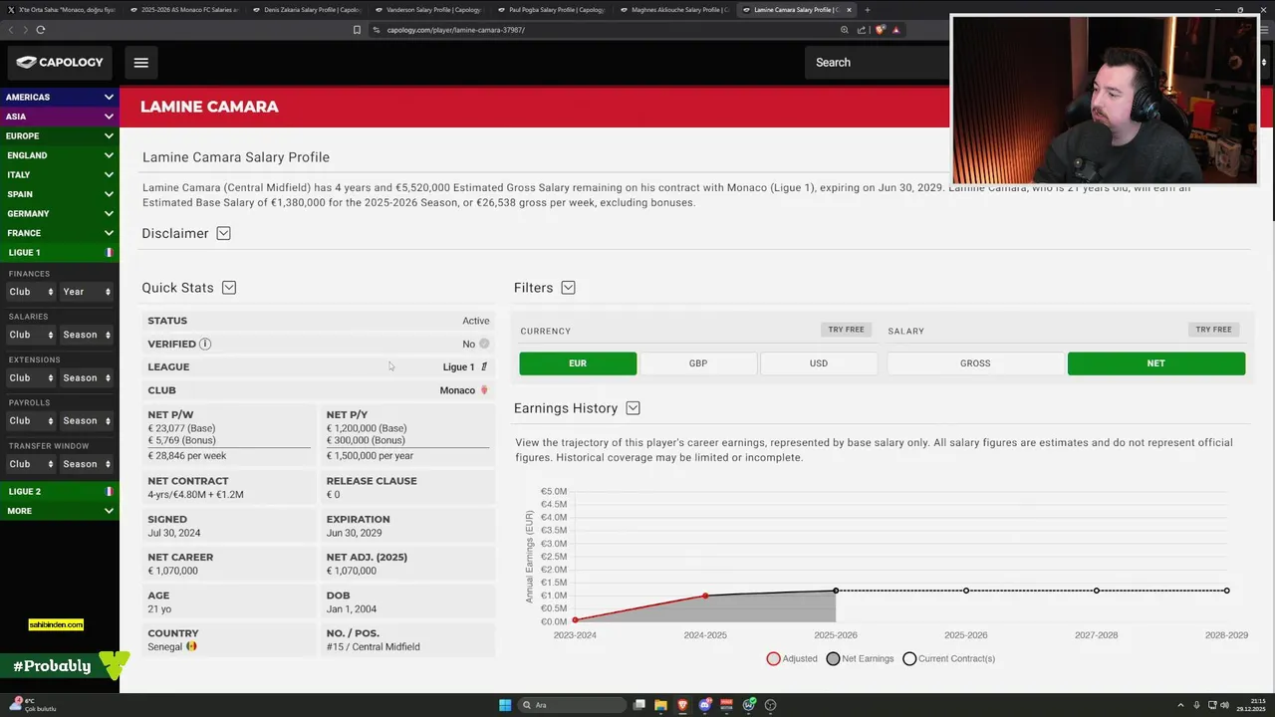Go back with the browser back arrow
This screenshot has width=1275, height=717.
click(12, 30)
